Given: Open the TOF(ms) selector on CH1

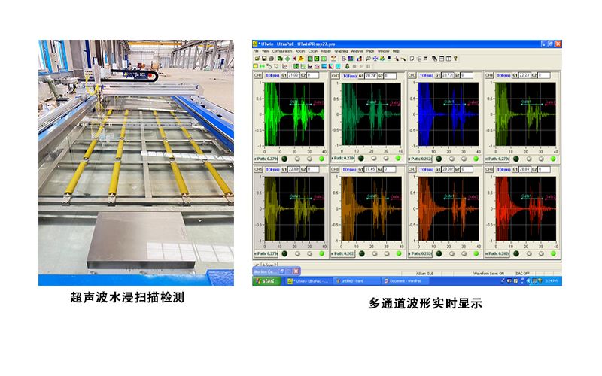Looking at the screenshot, I should 273,75.
